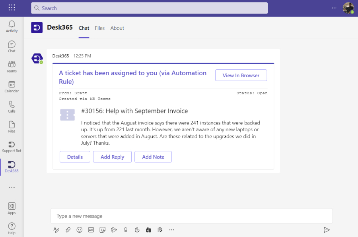Click Add Note on the ticket
The height and width of the screenshot is (237, 358).
tap(153, 157)
